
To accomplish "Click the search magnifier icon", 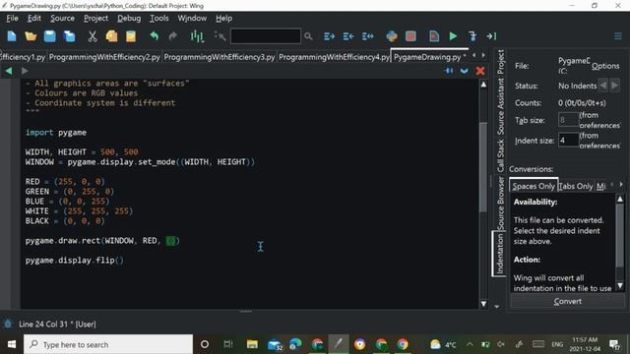I will [308, 36].
